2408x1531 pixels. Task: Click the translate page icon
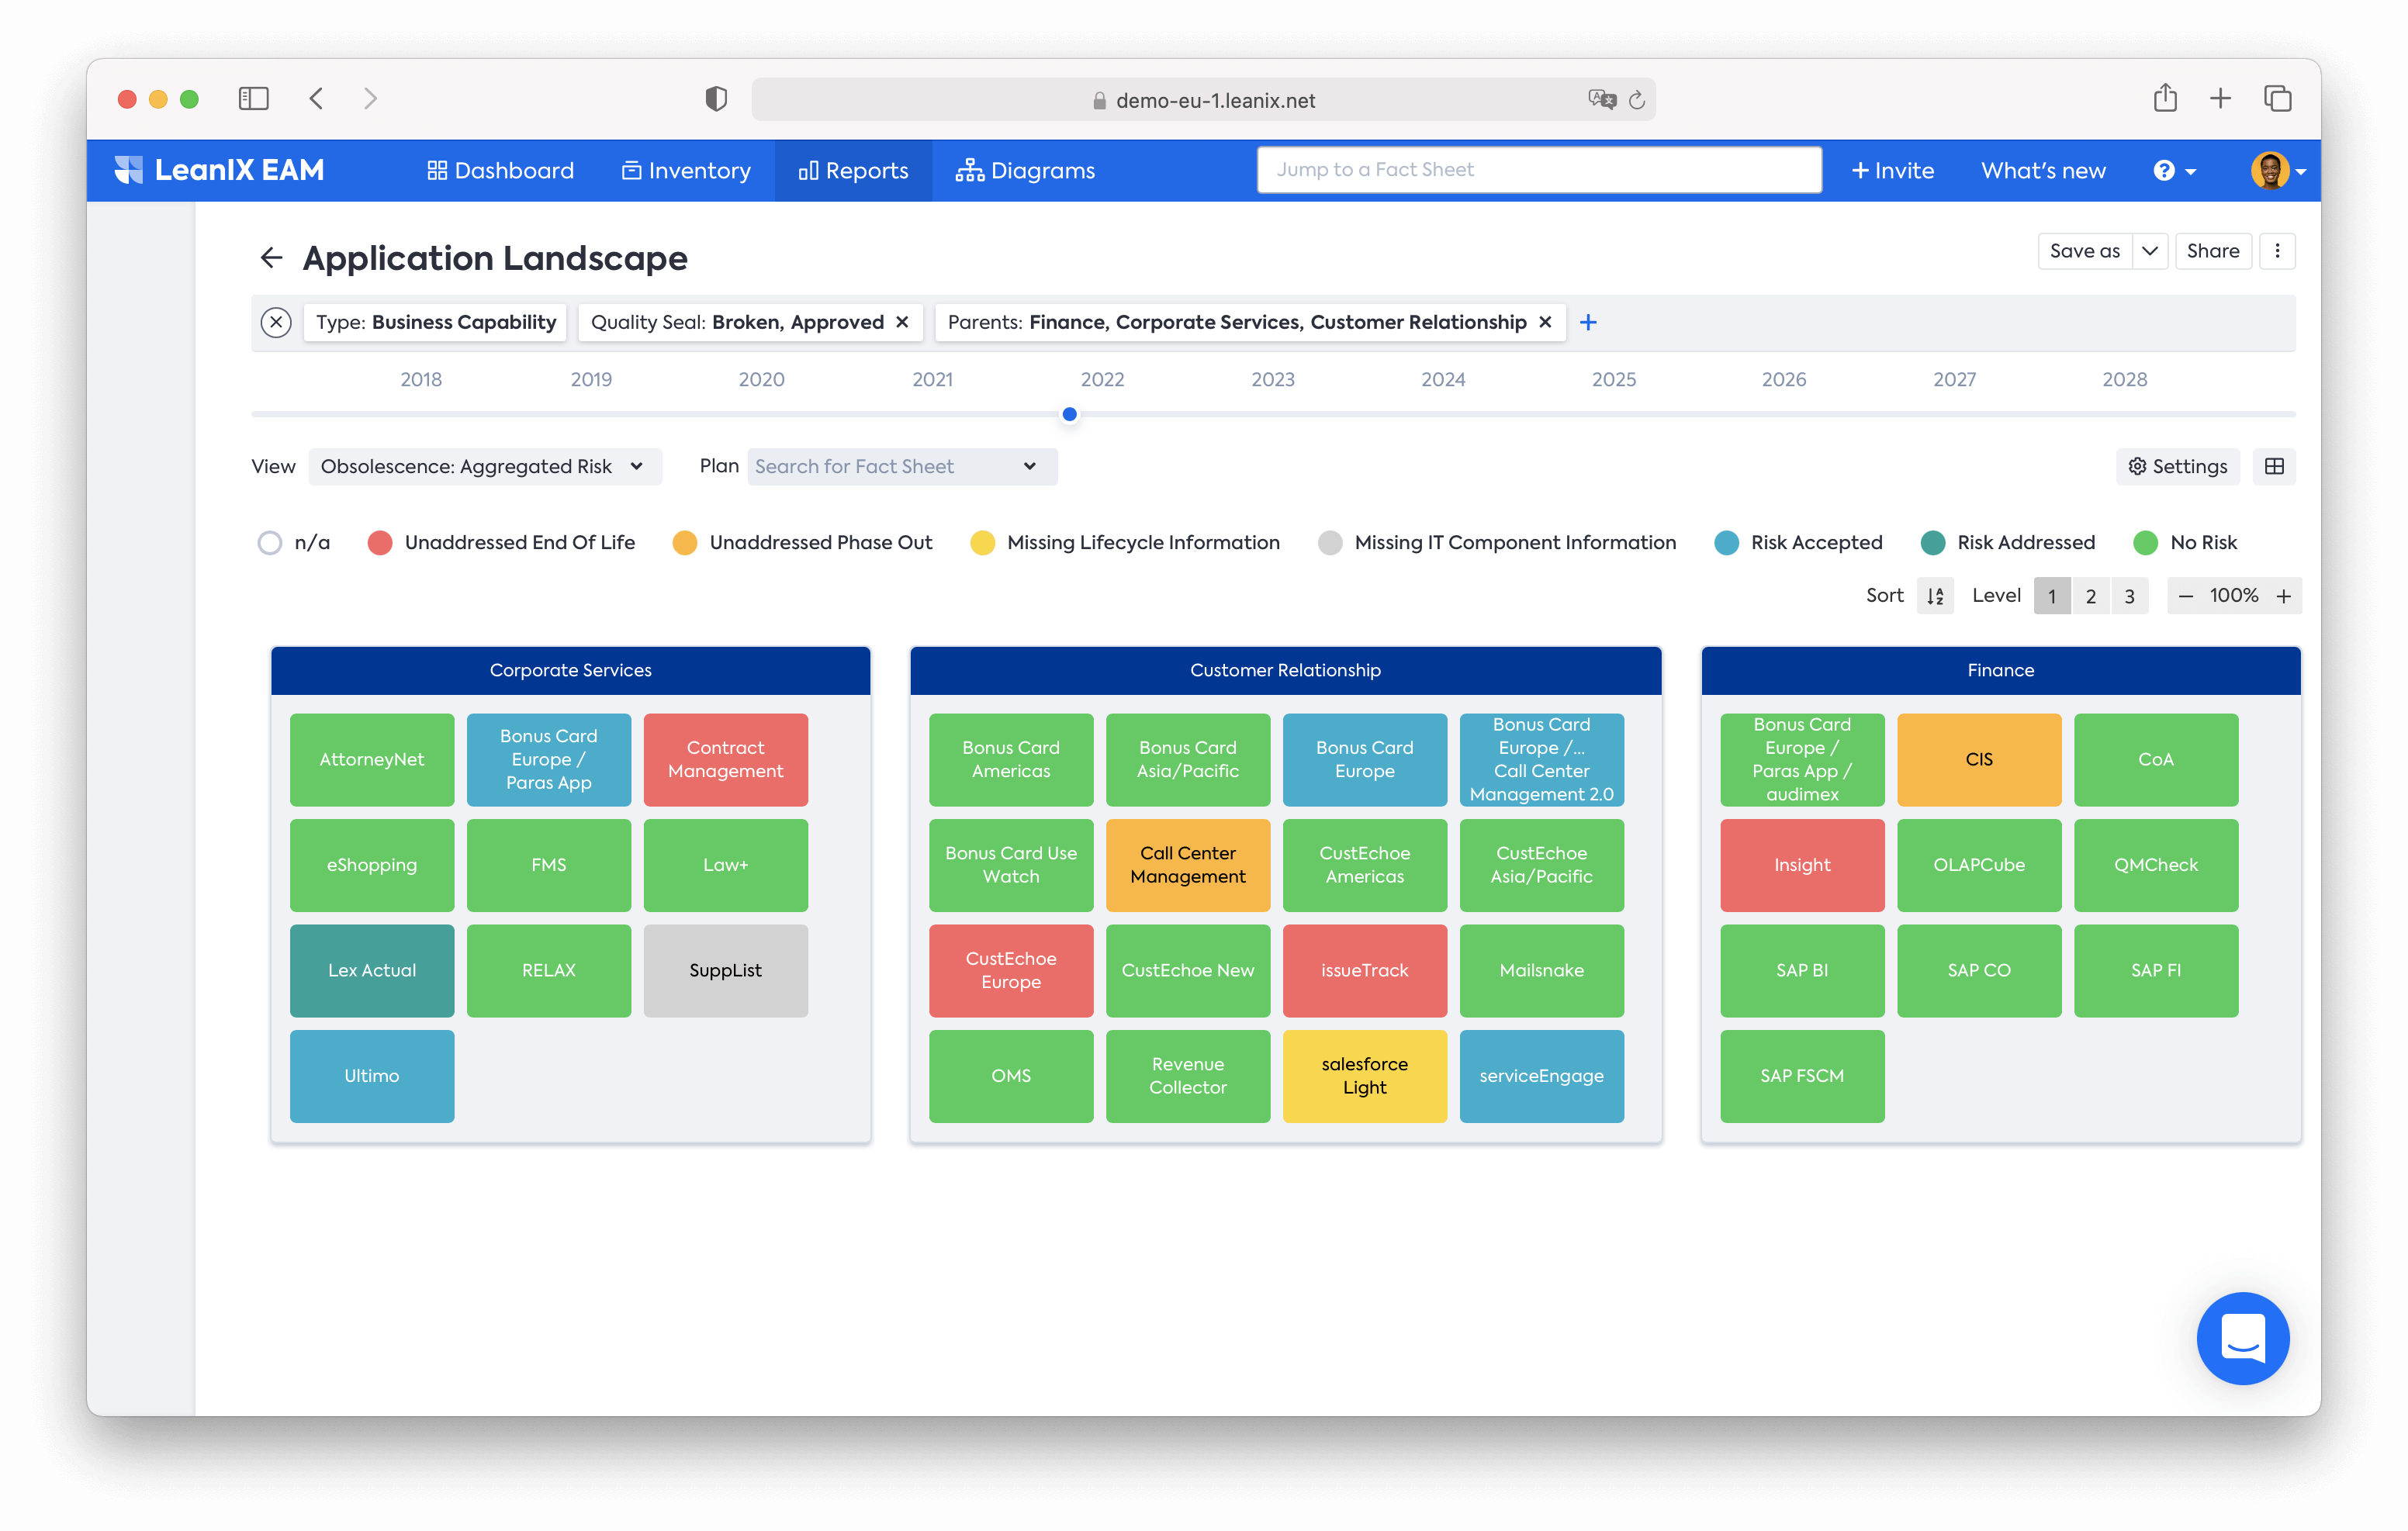[x=1601, y=99]
